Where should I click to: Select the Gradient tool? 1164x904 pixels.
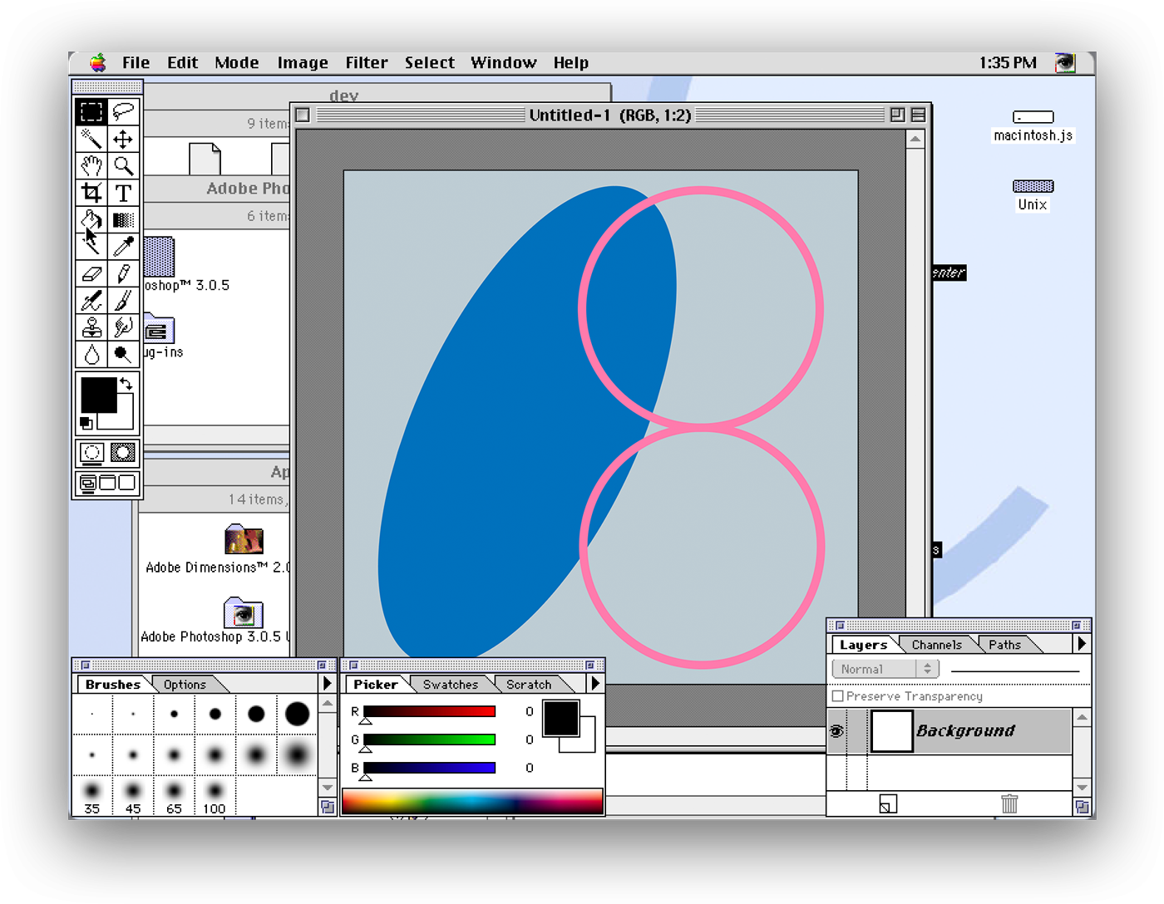click(124, 219)
